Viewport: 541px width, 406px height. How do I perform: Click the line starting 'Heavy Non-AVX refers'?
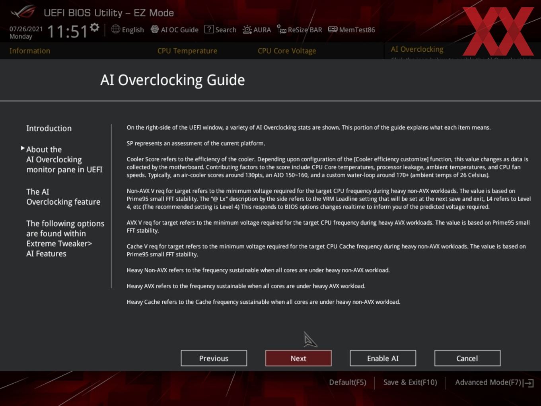pos(258,270)
